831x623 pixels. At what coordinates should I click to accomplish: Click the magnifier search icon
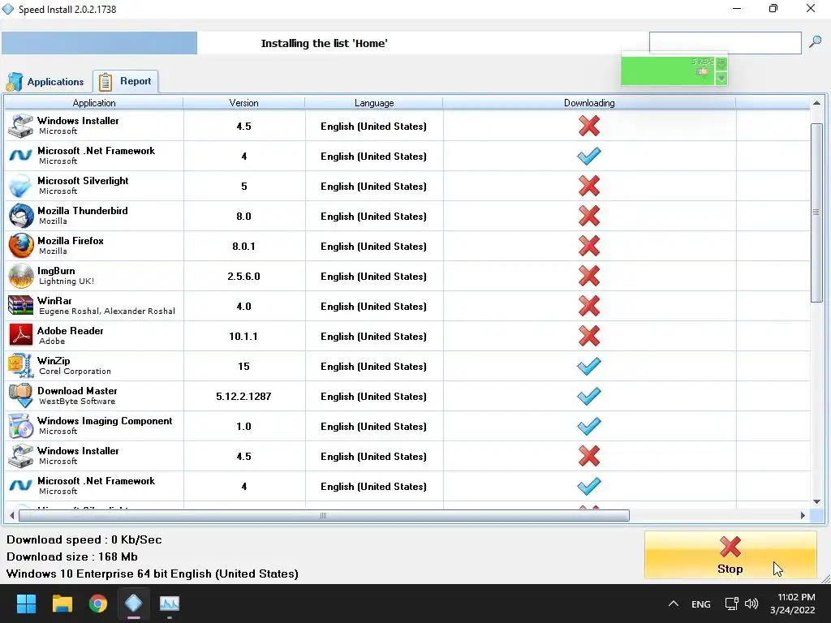pyautogui.click(x=815, y=42)
